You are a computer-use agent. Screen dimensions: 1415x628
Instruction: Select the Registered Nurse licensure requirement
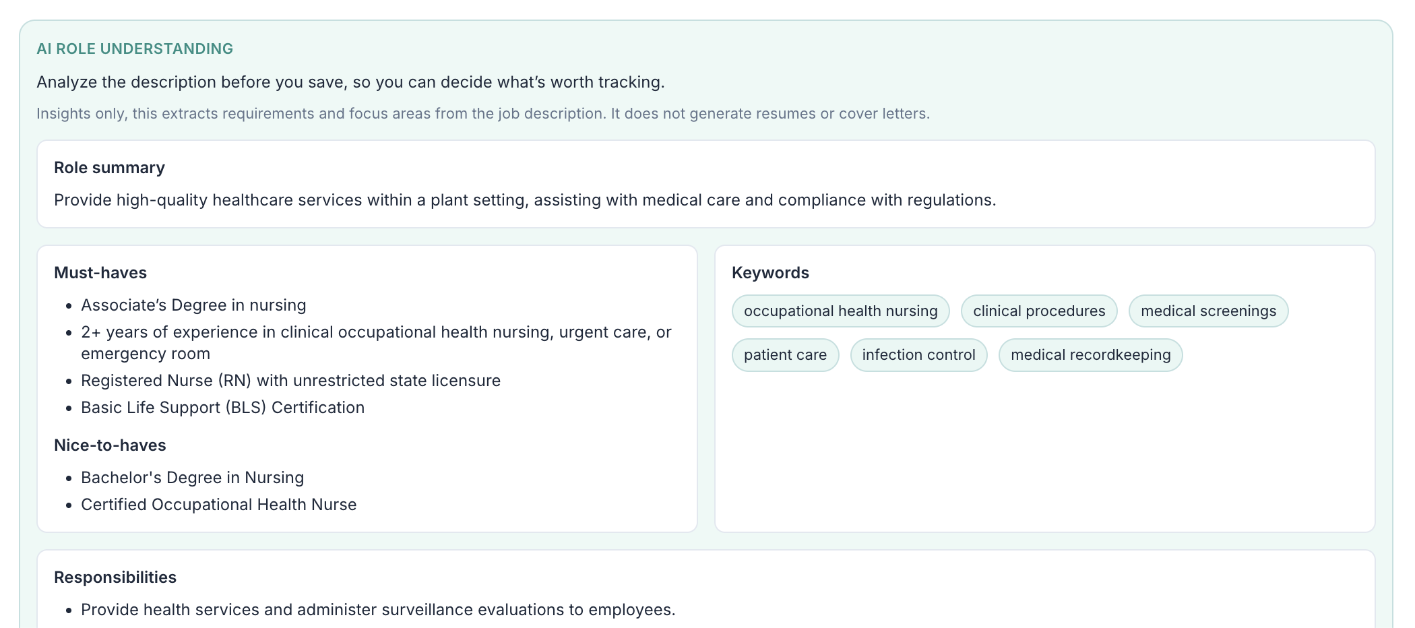[291, 380]
